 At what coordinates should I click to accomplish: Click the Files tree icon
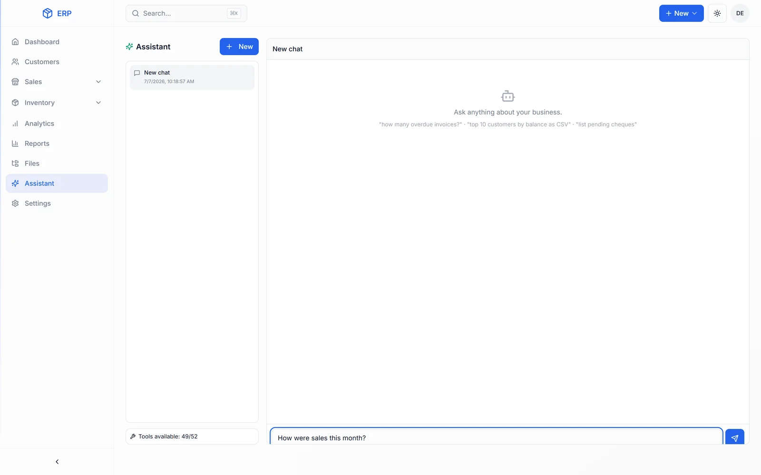point(15,163)
